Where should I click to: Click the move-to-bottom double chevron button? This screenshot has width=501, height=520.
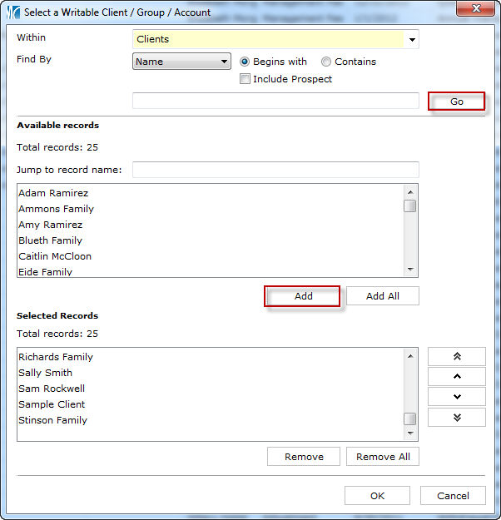[x=456, y=417]
